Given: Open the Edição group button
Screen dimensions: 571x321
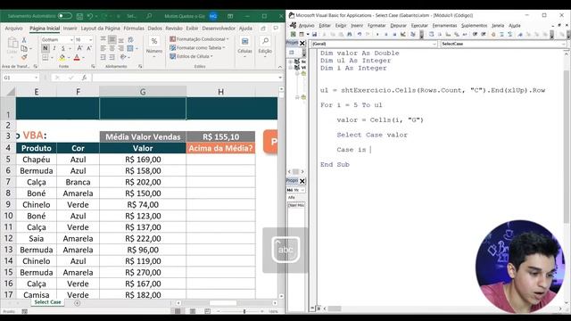Looking at the screenshot, I should (x=265, y=45).
